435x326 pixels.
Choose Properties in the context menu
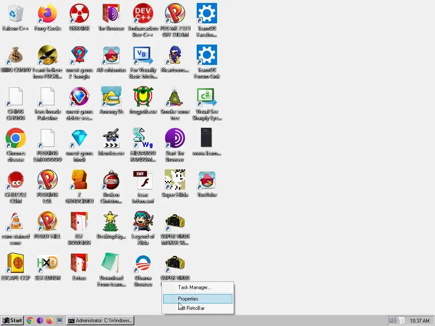[198, 299]
